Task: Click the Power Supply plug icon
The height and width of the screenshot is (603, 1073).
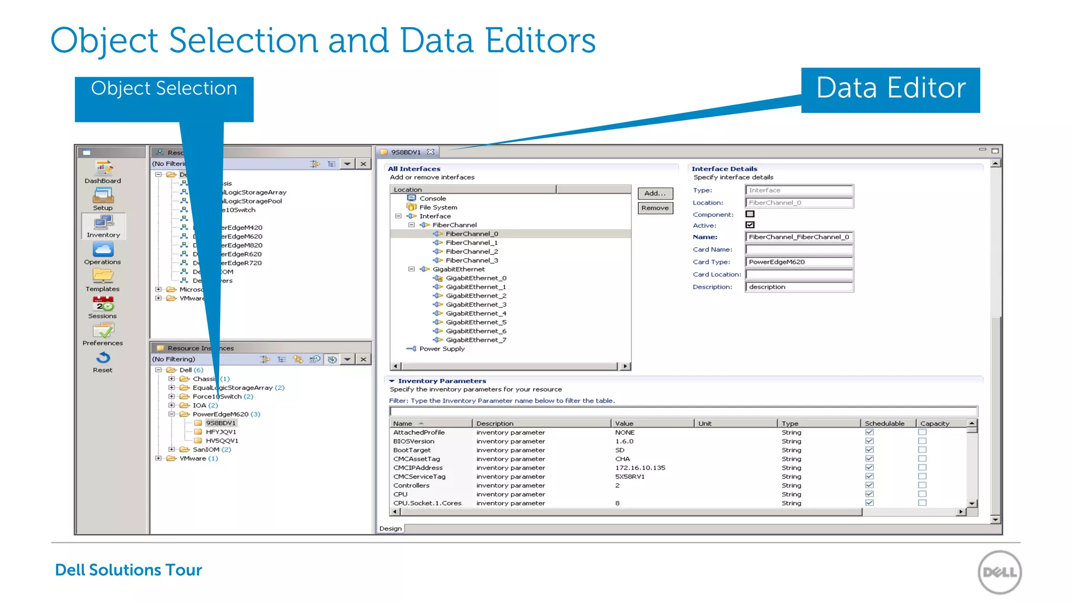Action: [412, 349]
